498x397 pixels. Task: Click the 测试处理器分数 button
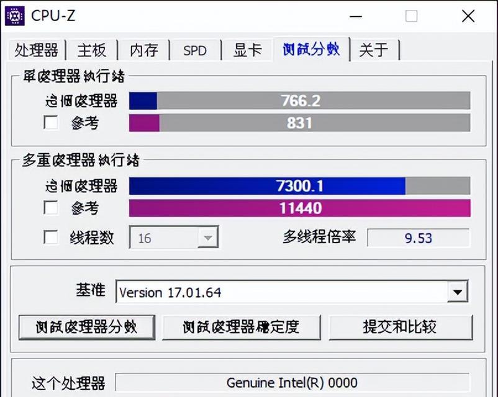(87, 327)
